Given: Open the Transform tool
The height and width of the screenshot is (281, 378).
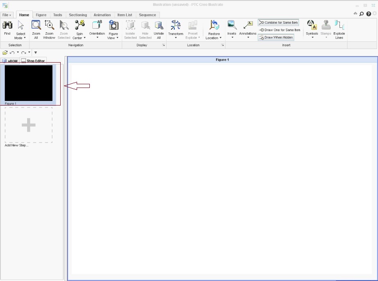Looking at the screenshot, I should (x=175, y=29).
